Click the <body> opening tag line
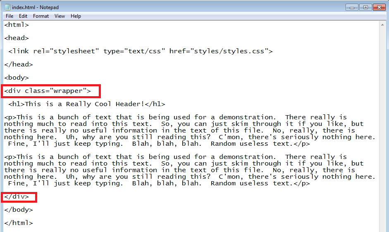Screen dimensions: 389x232 click(x=17, y=78)
